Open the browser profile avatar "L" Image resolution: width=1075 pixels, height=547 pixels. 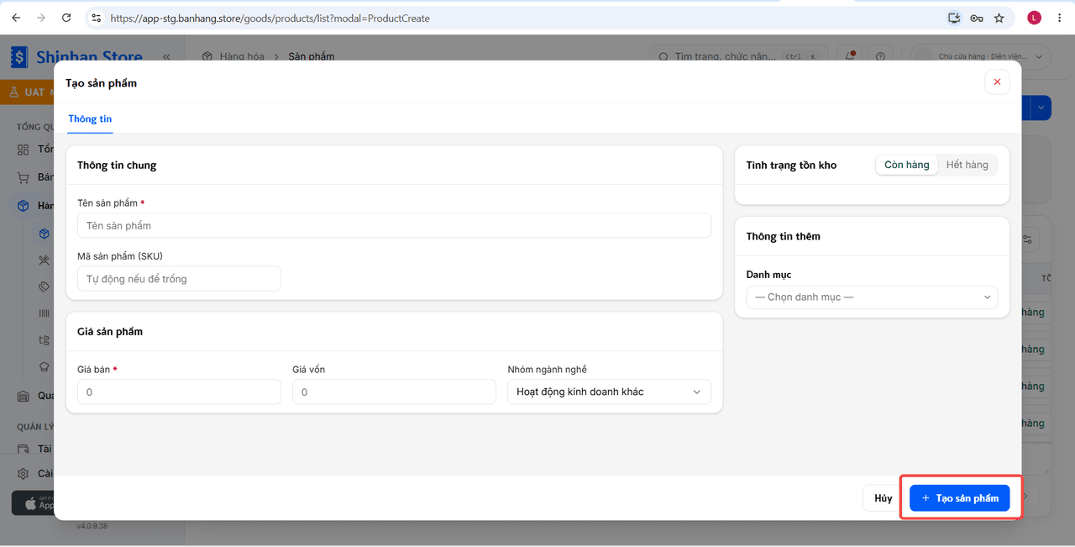click(x=1034, y=18)
